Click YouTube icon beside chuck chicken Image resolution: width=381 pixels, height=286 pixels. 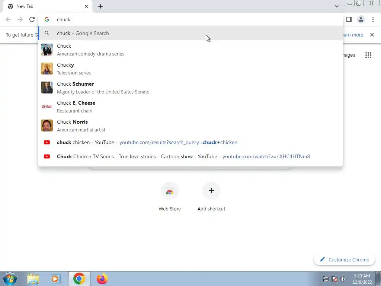tap(47, 142)
